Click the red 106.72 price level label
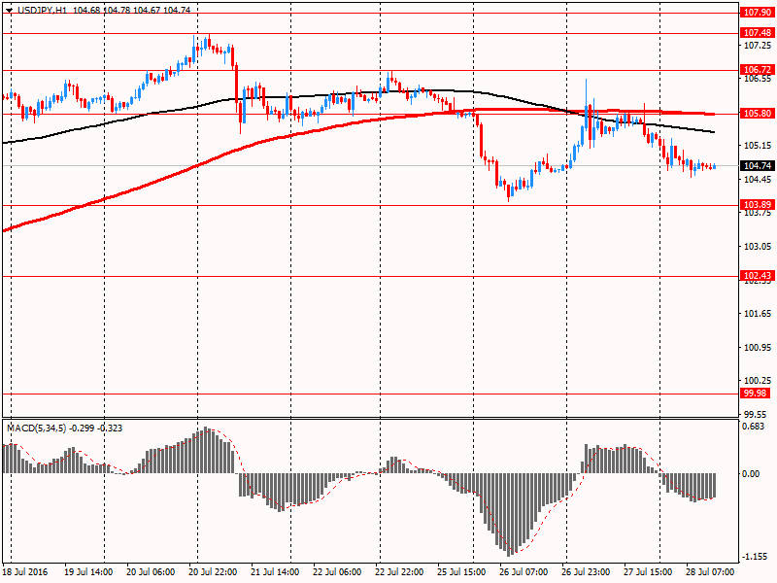Image resolution: width=777 pixels, height=583 pixels. tap(757, 69)
